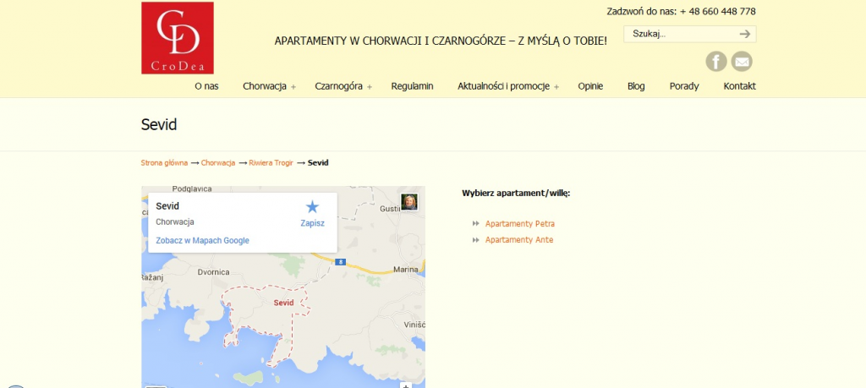Open the Porady page

click(x=683, y=86)
